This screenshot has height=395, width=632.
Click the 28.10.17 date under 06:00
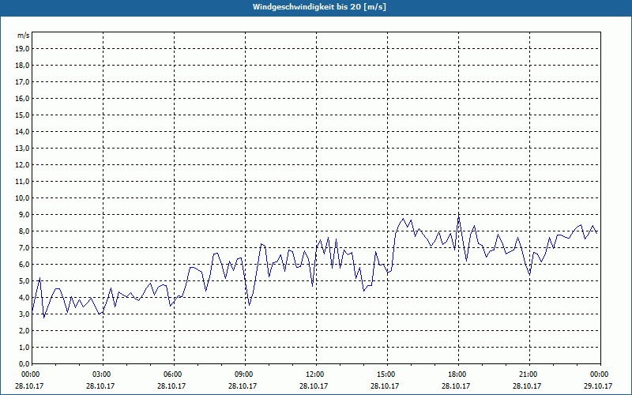point(171,386)
